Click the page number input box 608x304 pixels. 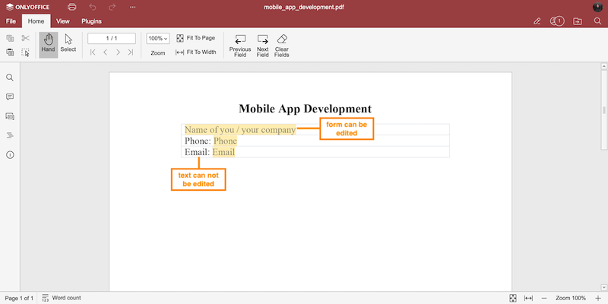[111, 38]
